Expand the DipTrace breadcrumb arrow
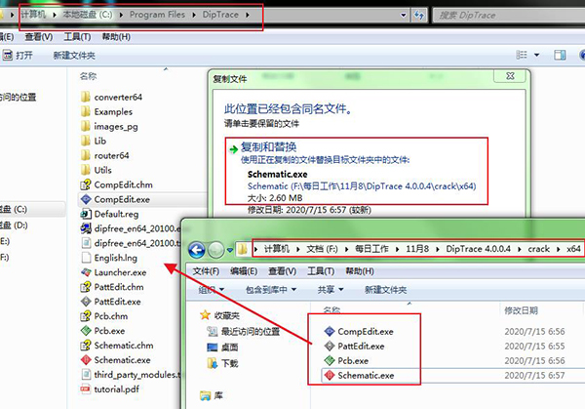Viewport: 585px width, 409px height. (248, 15)
